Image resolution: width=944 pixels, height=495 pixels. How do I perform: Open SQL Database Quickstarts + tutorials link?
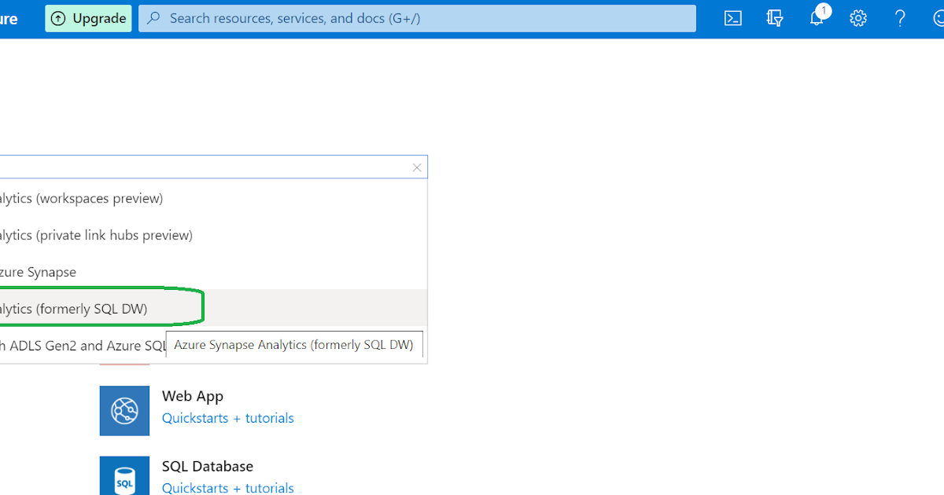pos(227,488)
